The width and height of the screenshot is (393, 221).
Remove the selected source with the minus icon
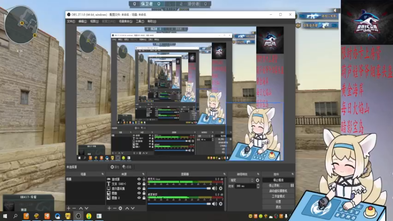(x=114, y=208)
